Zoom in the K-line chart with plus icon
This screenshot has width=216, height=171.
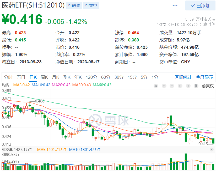[x=164, y=86]
